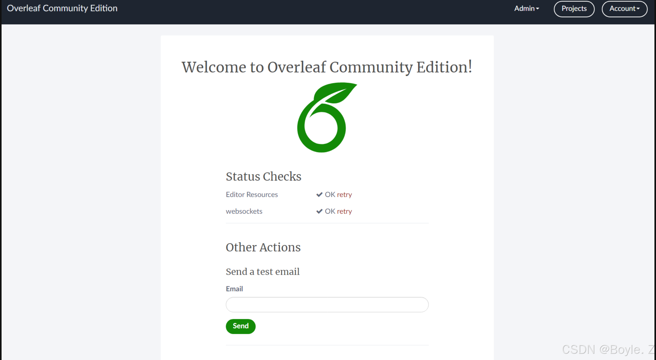Click the caret icon on the Account menu

pyautogui.click(x=639, y=9)
